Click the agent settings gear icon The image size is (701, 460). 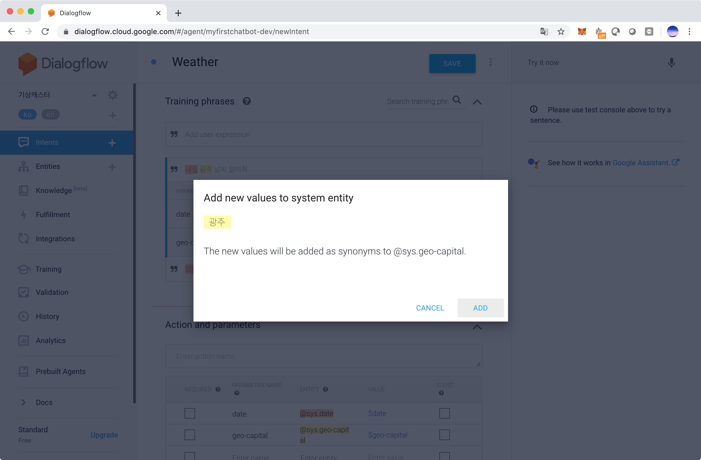[112, 95]
